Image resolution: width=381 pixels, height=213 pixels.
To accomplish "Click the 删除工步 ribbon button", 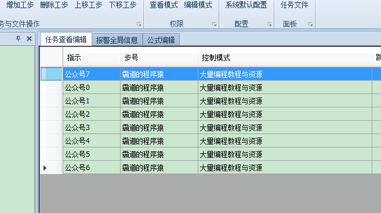I will pyautogui.click(x=54, y=5).
